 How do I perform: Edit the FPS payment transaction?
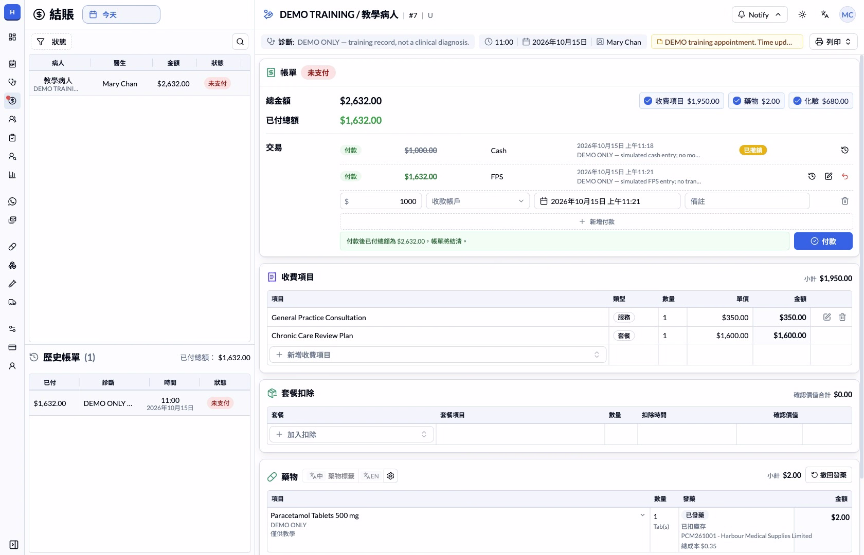829,176
